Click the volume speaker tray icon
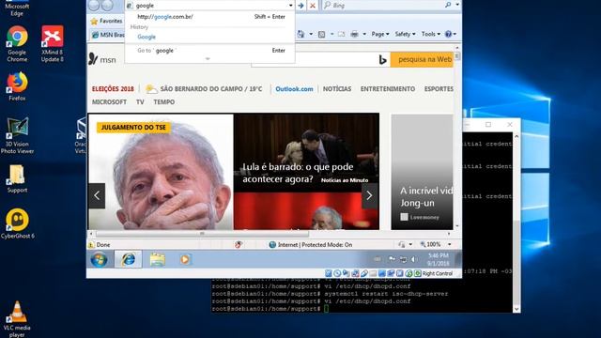Image resolution: width=601 pixels, height=338 pixels. coord(413,259)
